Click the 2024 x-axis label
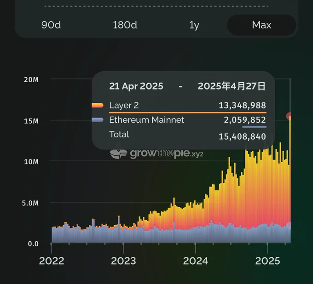313x284 pixels. coord(196,261)
